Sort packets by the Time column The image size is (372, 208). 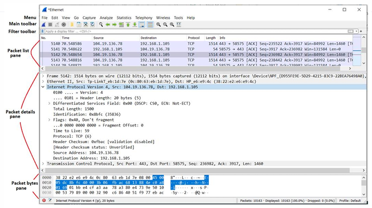click(76, 38)
